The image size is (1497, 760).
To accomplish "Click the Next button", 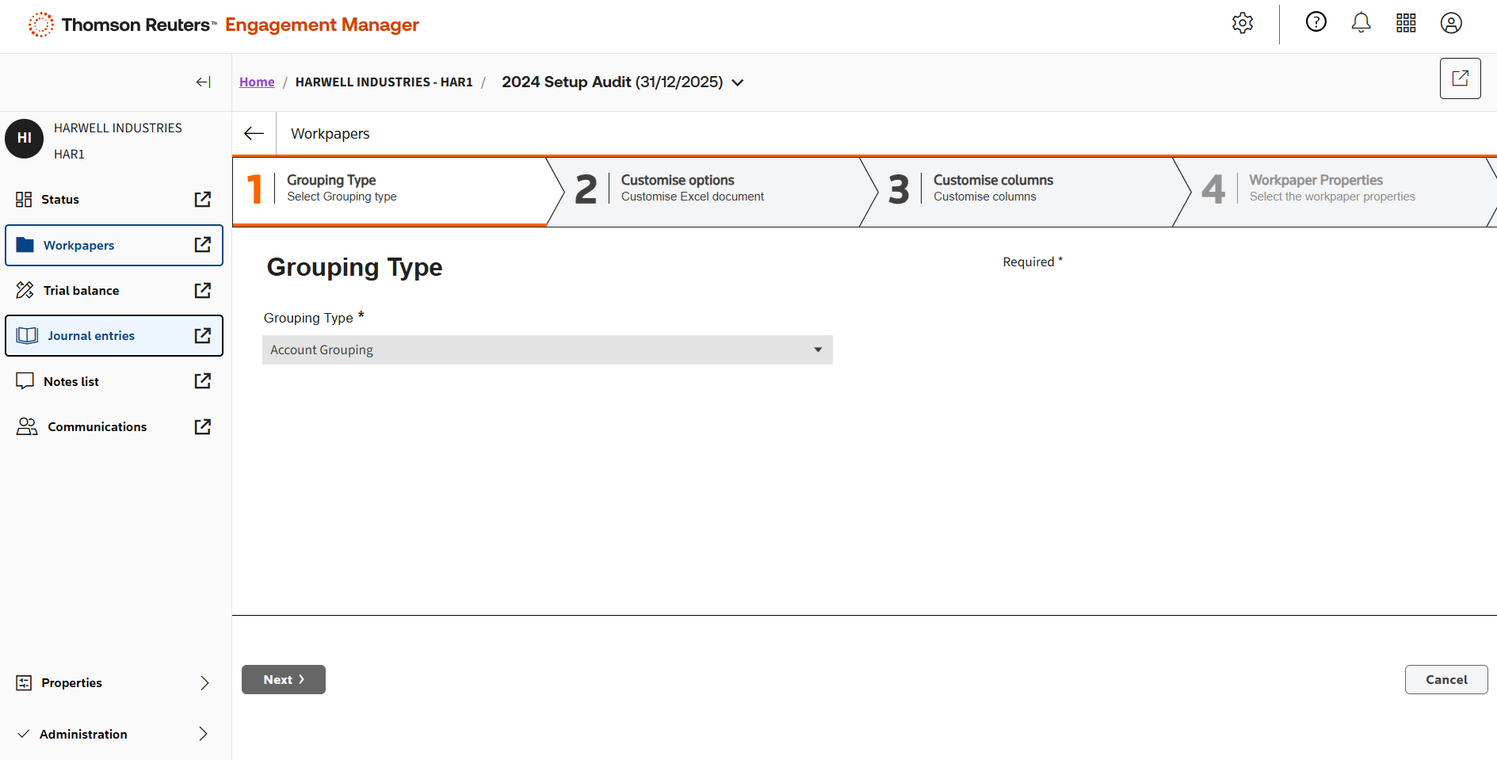I will click(283, 680).
